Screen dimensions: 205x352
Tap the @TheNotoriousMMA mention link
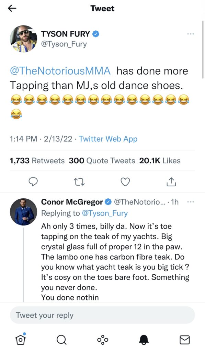click(x=60, y=71)
